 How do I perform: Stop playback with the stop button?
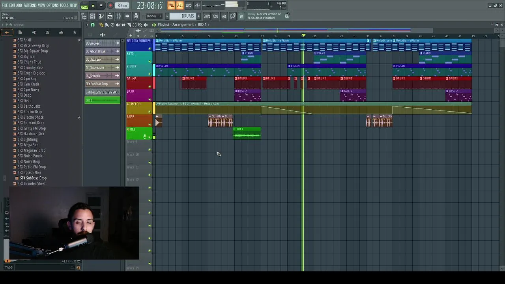click(x=101, y=6)
